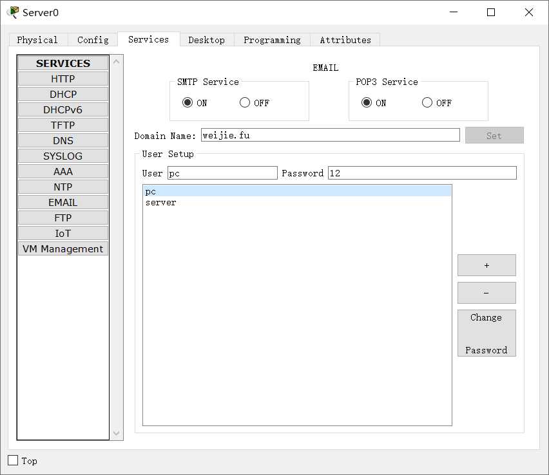Focus the User text field
Image resolution: width=549 pixels, height=475 pixels.
pos(222,172)
